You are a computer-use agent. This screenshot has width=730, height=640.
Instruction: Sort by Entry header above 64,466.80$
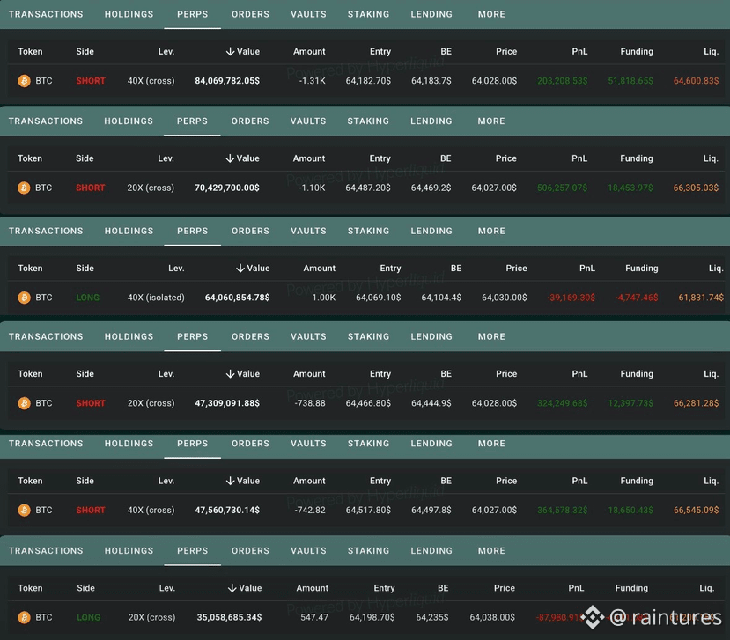pyautogui.click(x=380, y=374)
